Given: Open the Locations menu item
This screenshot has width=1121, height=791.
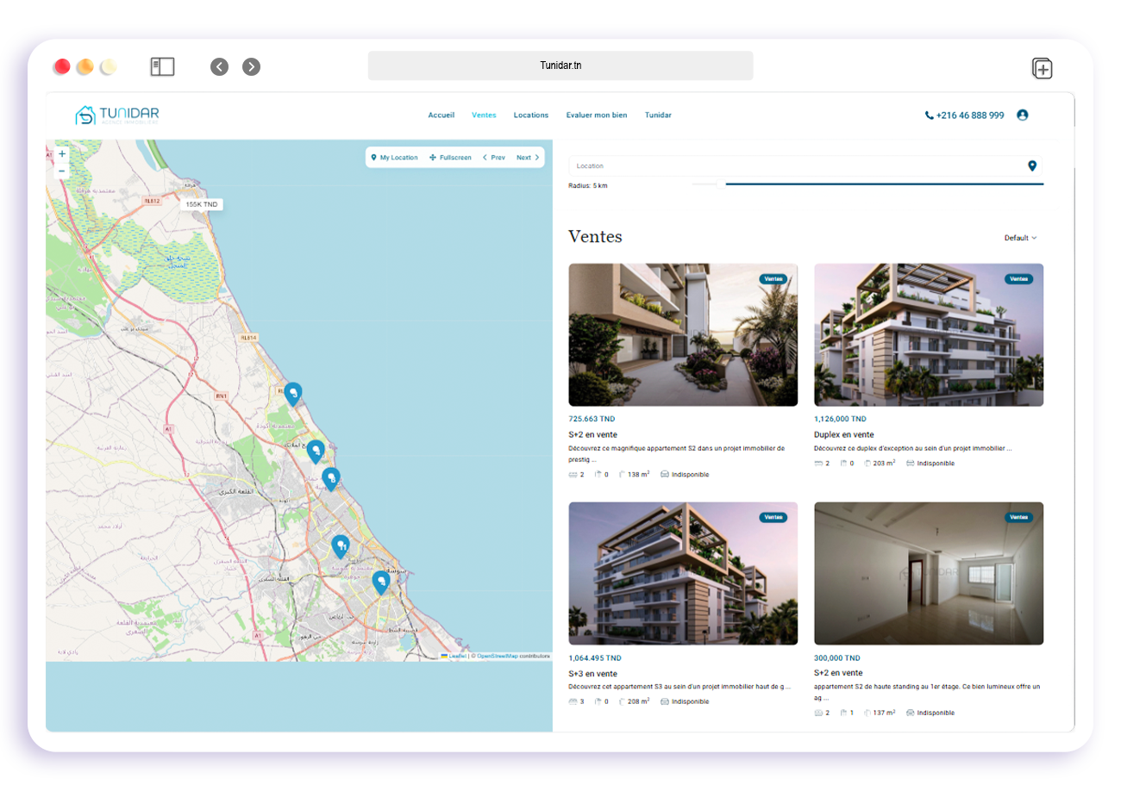Looking at the screenshot, I should click(x=530, y=115).
